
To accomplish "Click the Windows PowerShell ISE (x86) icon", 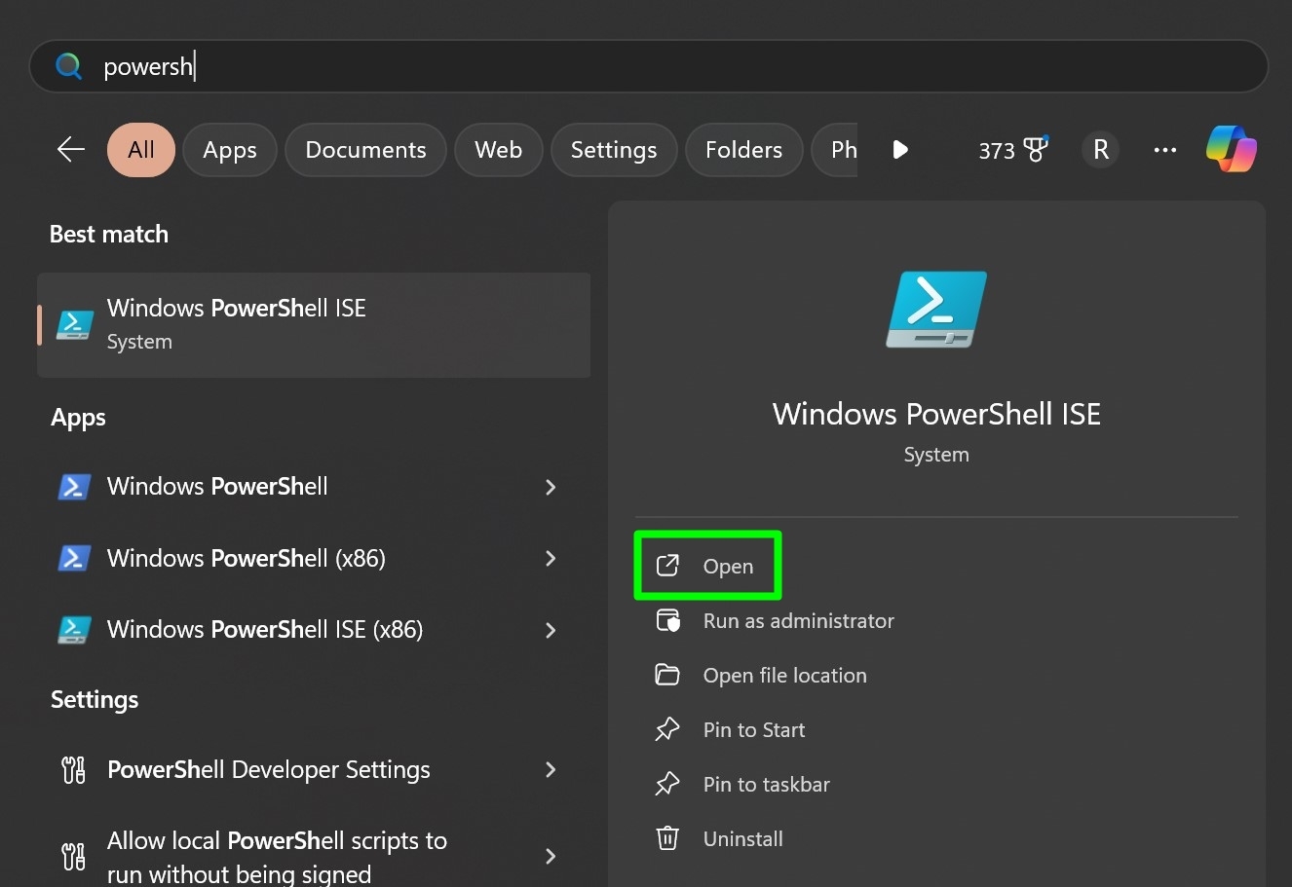I will point(75,630).
